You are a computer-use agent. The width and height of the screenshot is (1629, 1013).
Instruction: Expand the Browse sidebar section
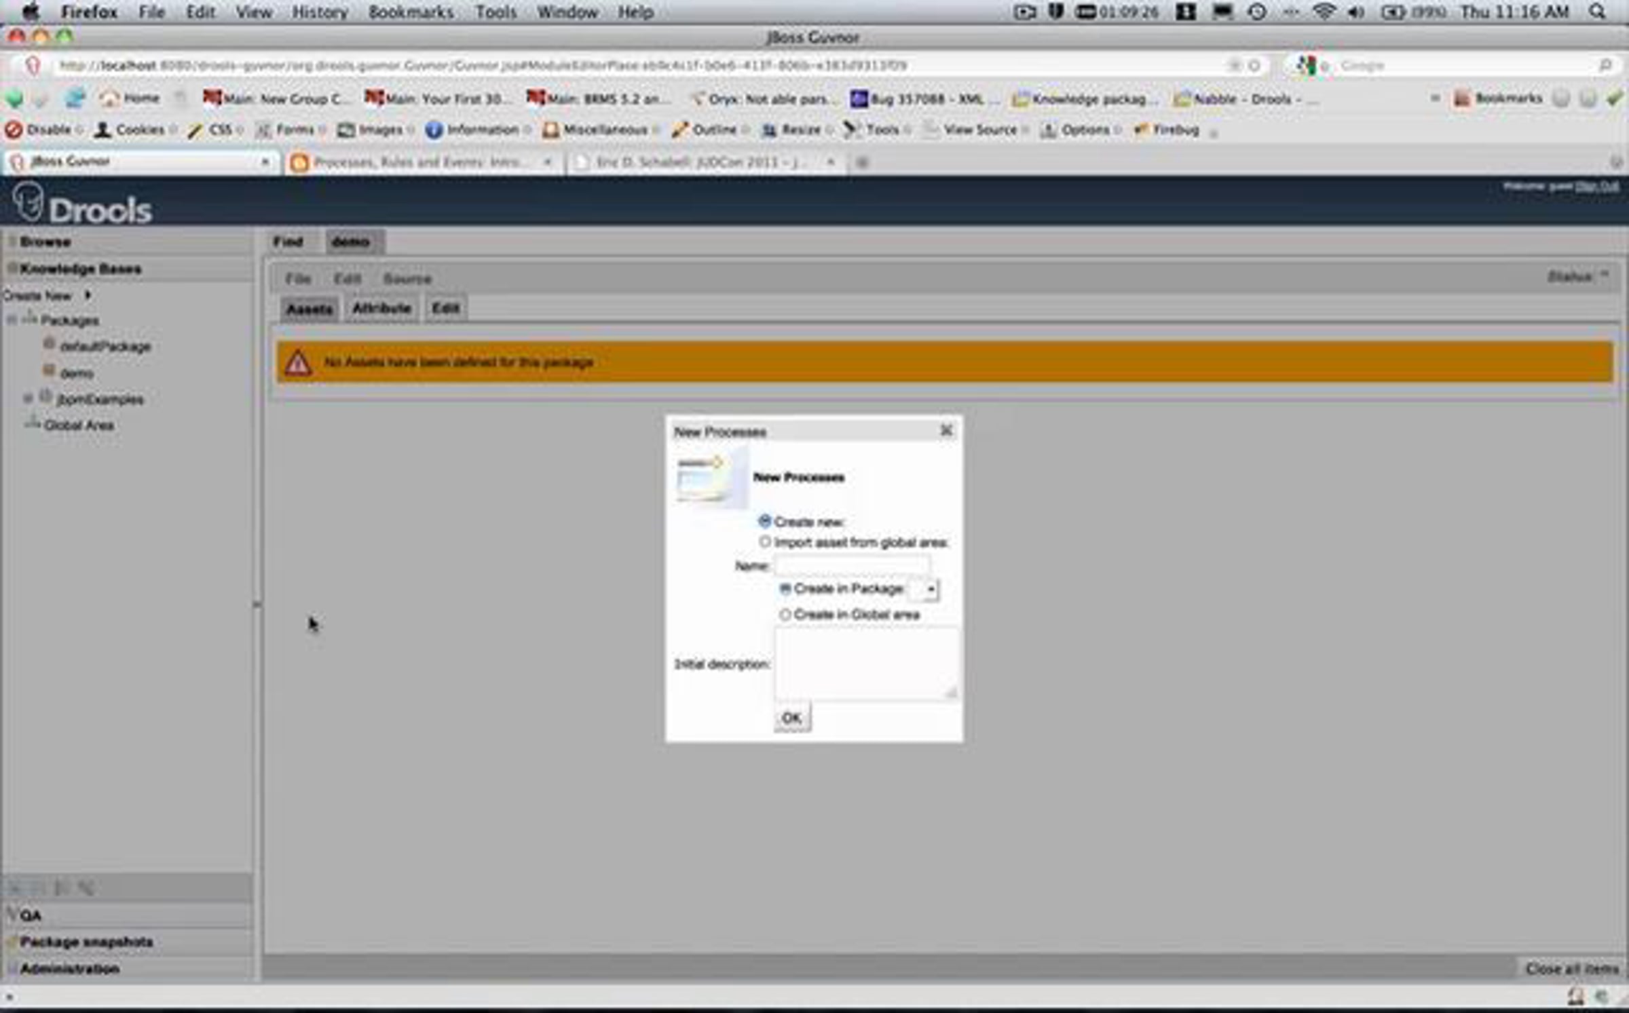(x=128, y=242)
